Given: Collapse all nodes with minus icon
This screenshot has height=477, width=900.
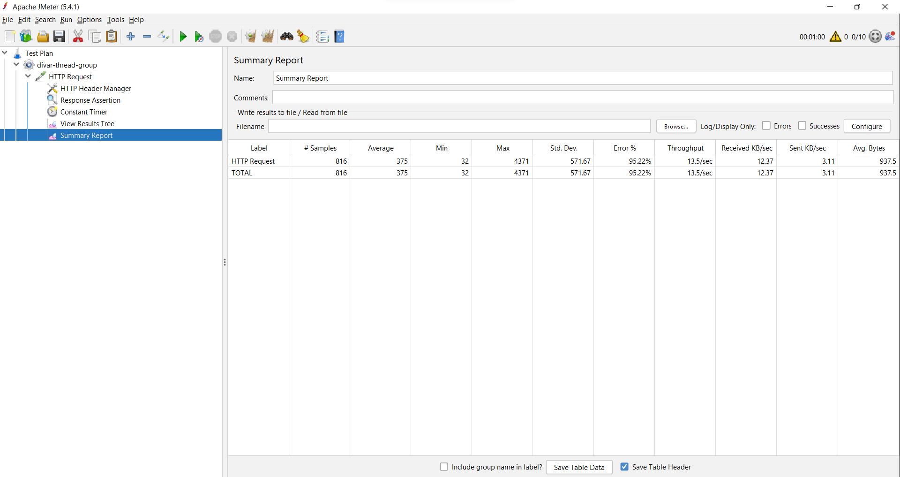Looking at the screenshot, I should coord(147,37).
